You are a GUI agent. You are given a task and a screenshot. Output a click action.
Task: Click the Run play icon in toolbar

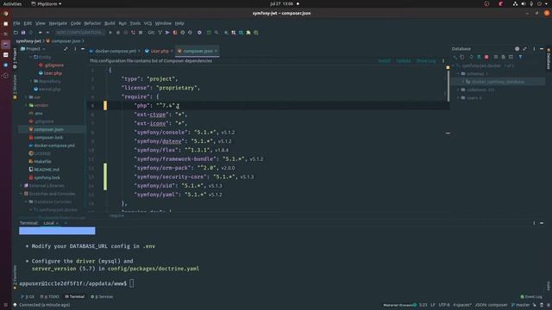point(110,33)
